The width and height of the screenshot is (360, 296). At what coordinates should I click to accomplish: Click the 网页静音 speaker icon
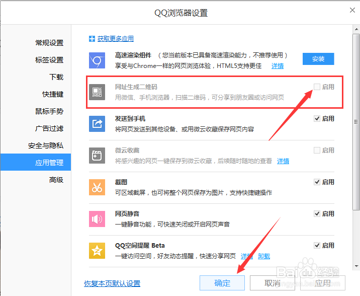pyautogui.click(x=97, y=219)
